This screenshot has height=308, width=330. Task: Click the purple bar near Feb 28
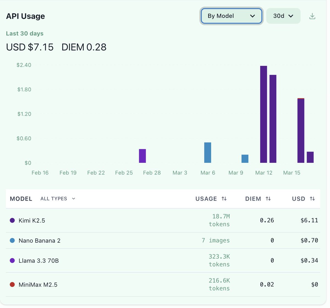[142, 156]
